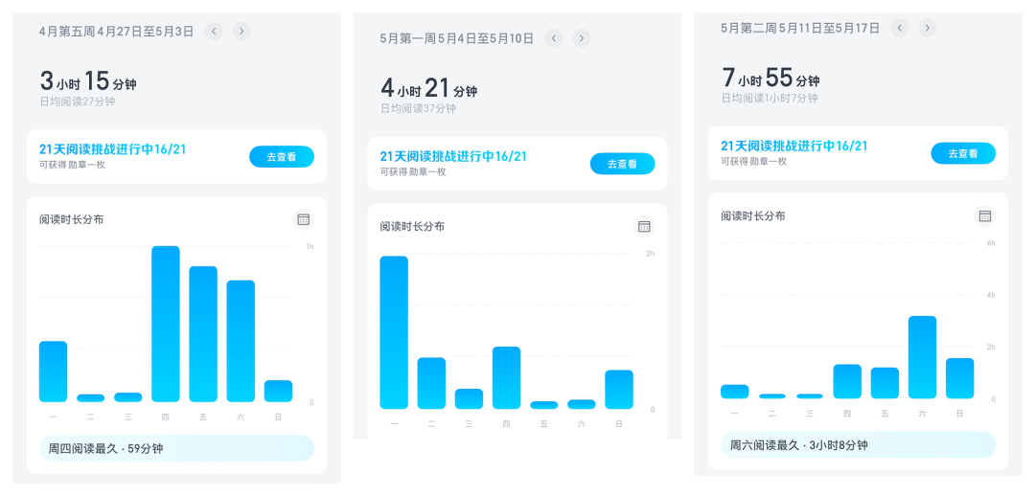The height and width of the screenshot is (496, 1035).
Task: Select Friday bar in 5月第一周 chart
Action: 544,405
